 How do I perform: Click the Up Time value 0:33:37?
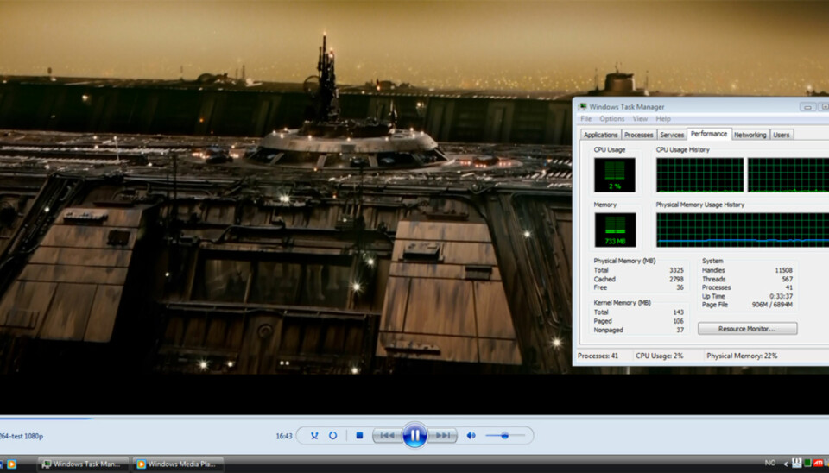click(781, 296)
